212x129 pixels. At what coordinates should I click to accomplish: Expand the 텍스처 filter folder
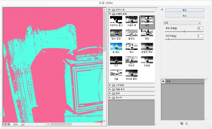[x=110, y=98]
